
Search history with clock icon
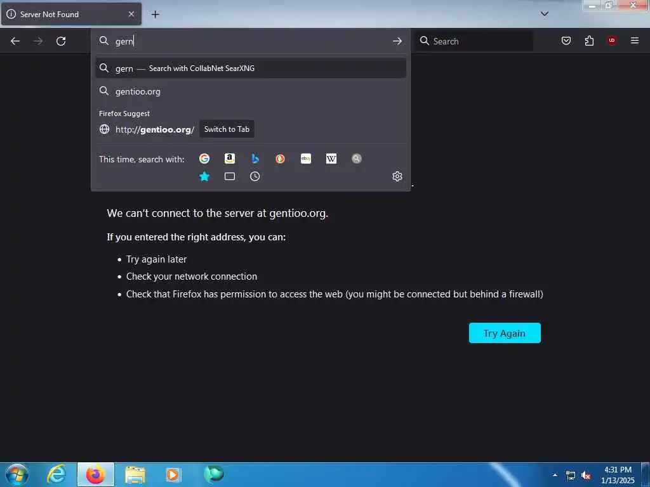point(255,176)
